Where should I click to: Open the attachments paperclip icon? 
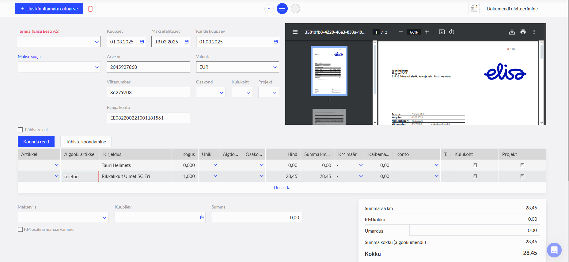[474, 9]
